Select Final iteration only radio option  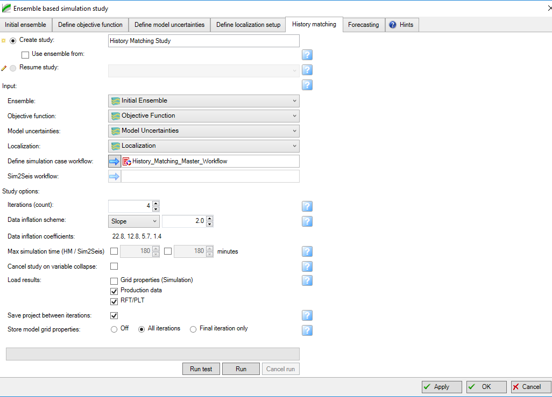(x=193, y=329)
